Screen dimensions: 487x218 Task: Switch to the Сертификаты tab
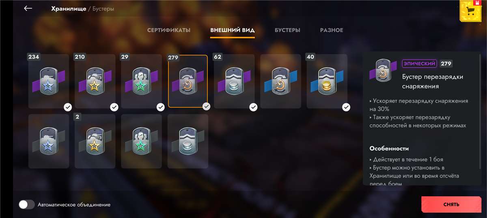[168, 30]
